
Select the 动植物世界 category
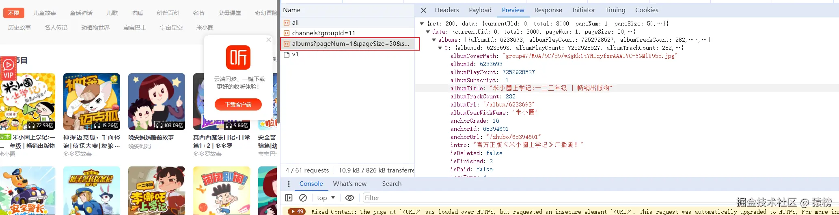[95, 28]
